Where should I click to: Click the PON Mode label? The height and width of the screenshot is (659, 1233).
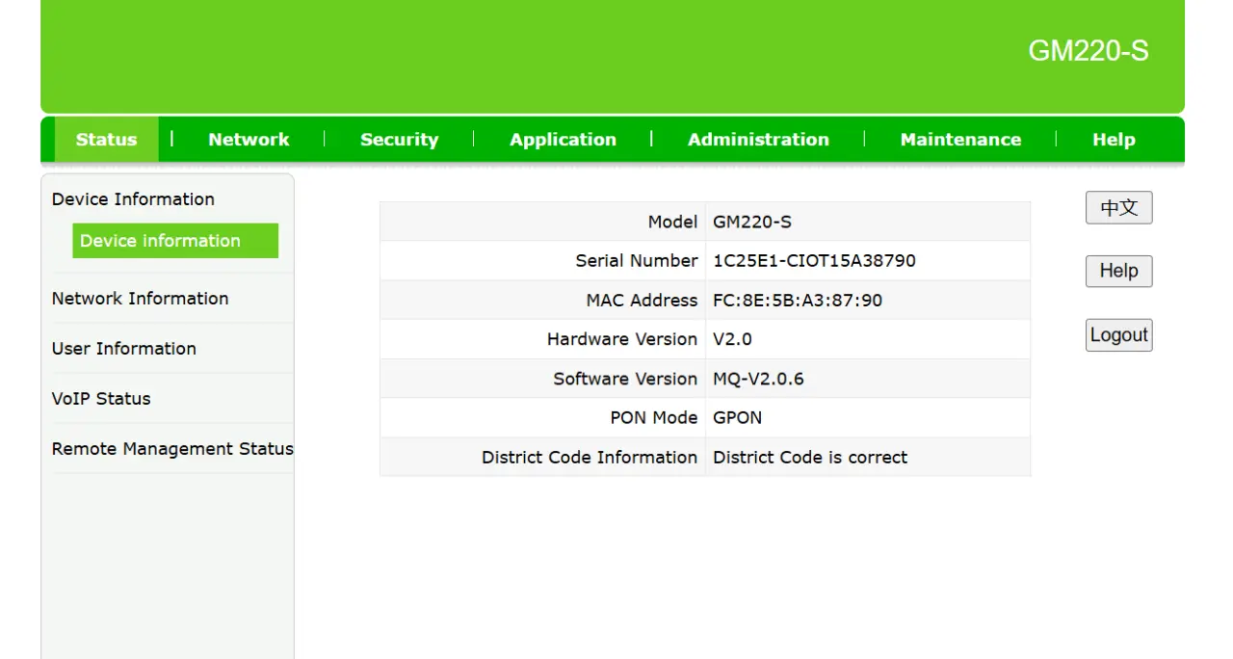[654, 418]
